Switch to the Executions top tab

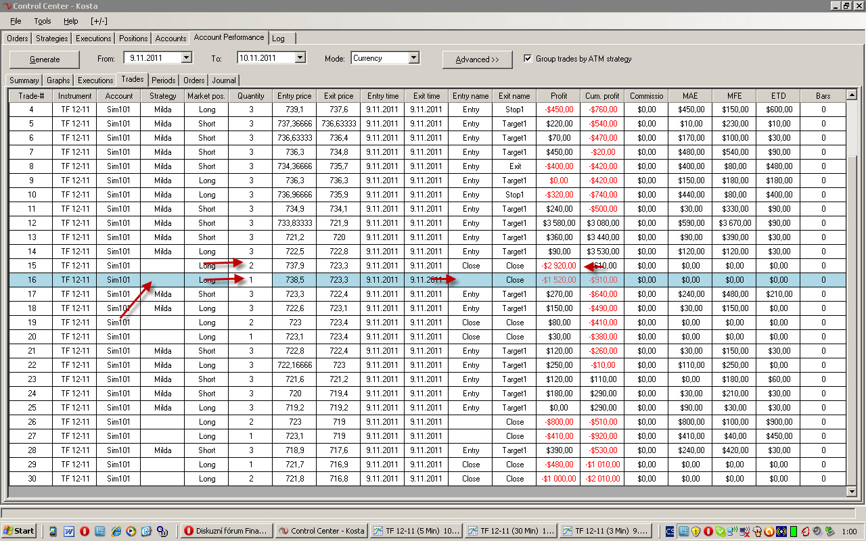pos(93,39)
